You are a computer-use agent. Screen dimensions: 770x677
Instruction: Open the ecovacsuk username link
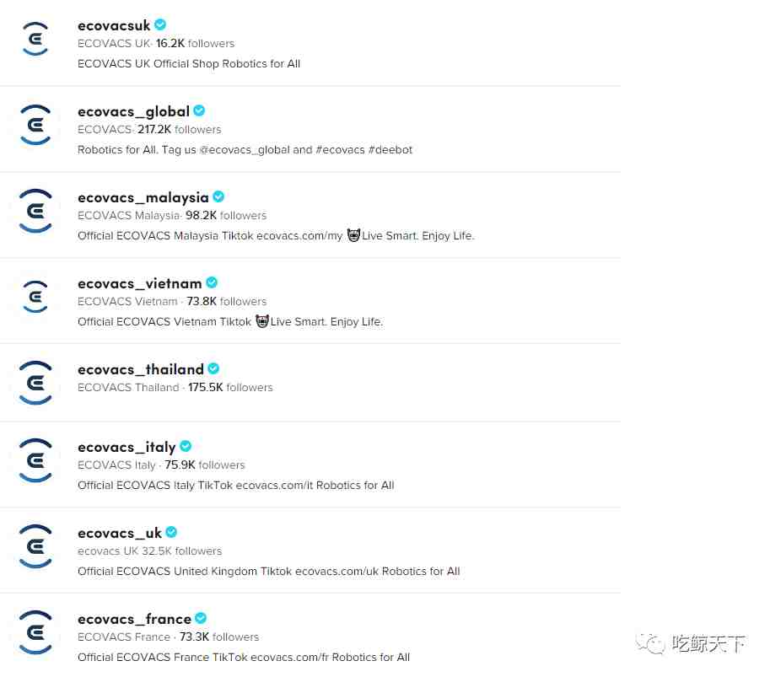click(x=114, y=25)
